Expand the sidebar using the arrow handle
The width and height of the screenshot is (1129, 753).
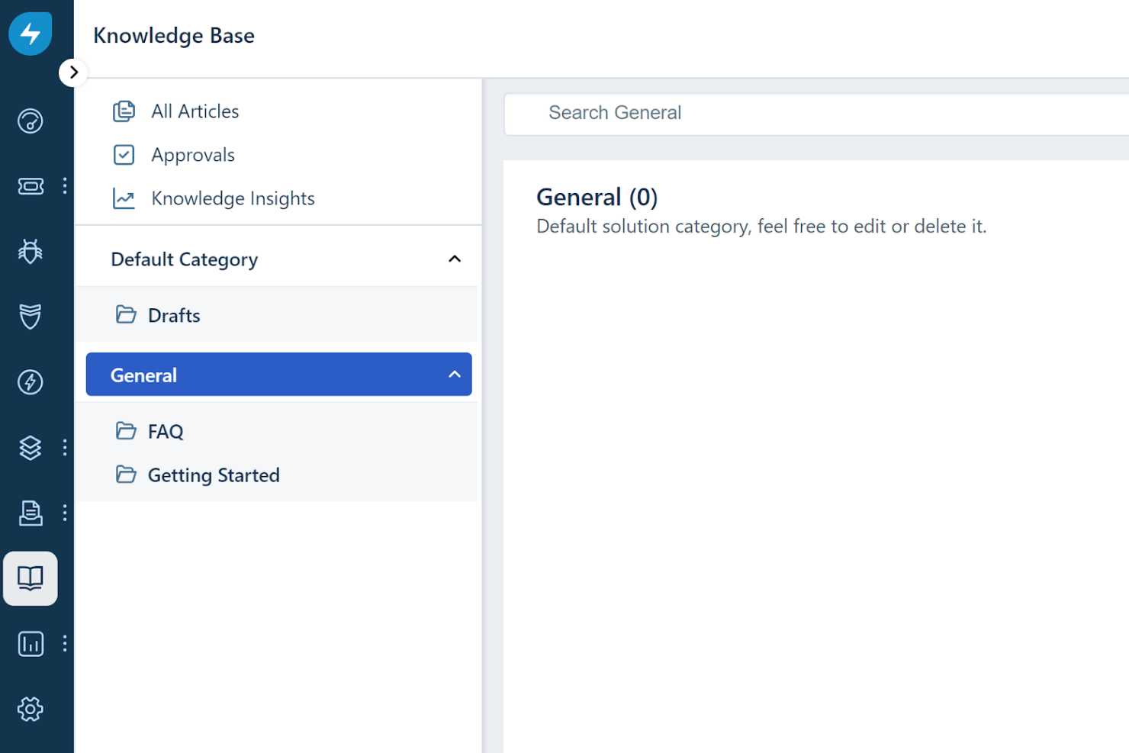click(73, 72)
